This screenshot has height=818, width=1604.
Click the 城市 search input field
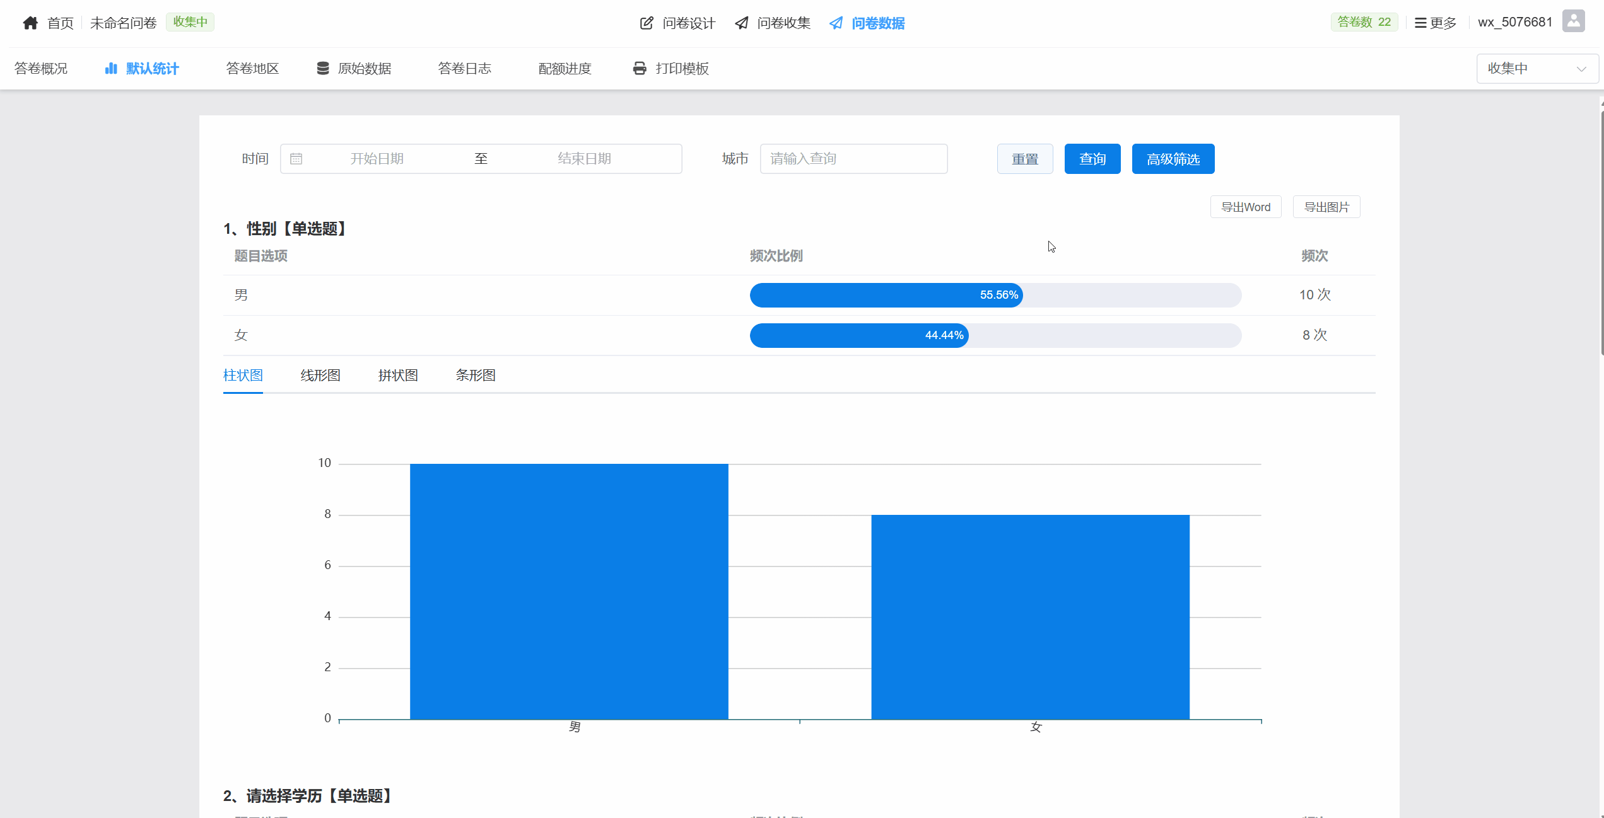click(853, 159)
